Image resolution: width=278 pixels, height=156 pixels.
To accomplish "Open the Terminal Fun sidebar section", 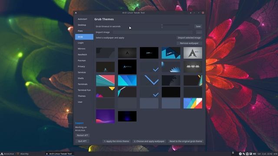I will [x=84, y=90].
